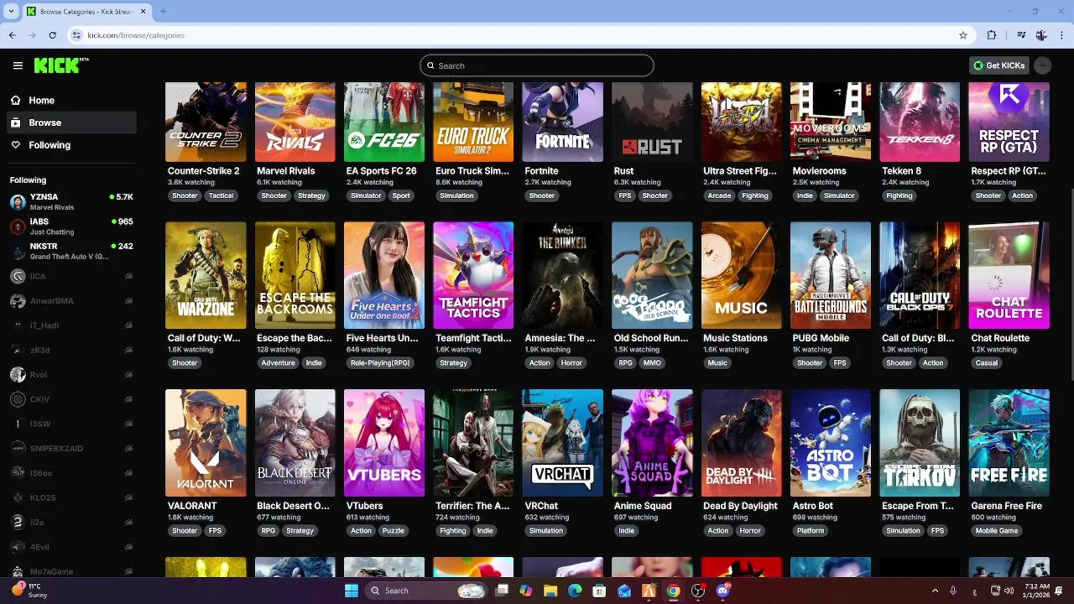The height and width of the screenshot is (604, 1074).
Task: Open YZNSA followed channel
Action: click(x=71, y=201)
